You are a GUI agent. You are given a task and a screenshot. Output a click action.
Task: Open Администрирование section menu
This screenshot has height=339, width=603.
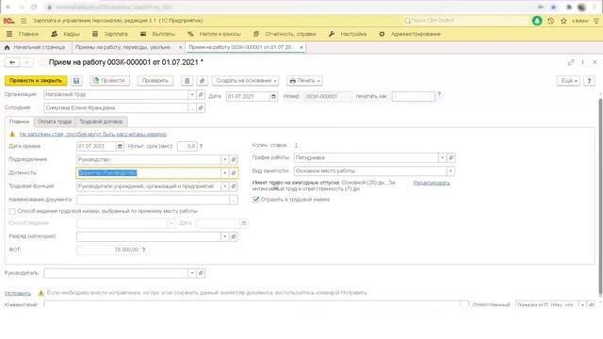pyautogui.click(x=410, y=34)
